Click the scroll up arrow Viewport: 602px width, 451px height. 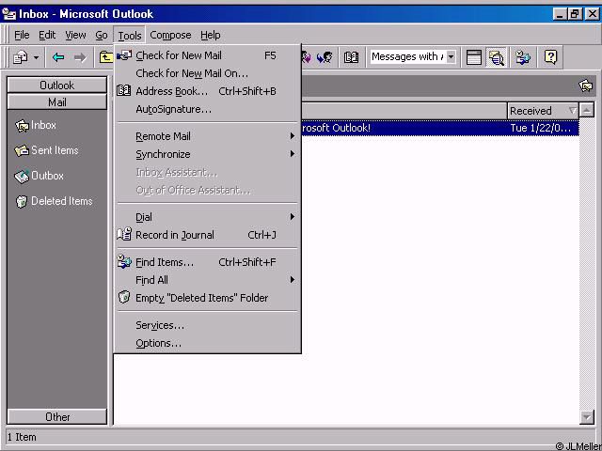coord(587,110)
